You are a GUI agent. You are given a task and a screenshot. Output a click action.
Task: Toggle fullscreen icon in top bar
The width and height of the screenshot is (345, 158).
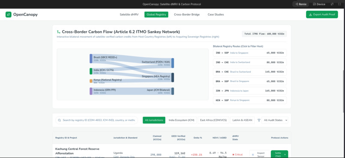click(x=339, y=4)
